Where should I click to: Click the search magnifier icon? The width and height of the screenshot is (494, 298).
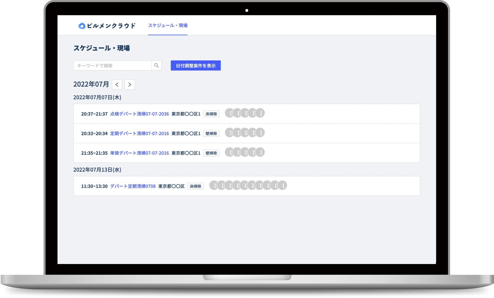coord(156,65)
